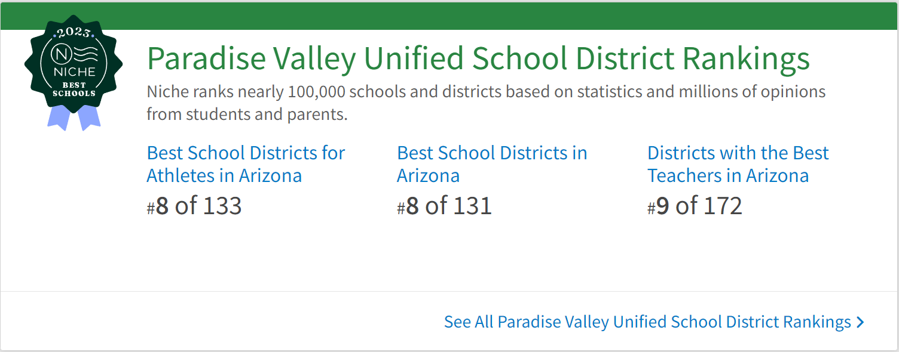Click the #8 of 131 ranking
899x352 pixels.
pyautogui.click(x=444, y=206)
